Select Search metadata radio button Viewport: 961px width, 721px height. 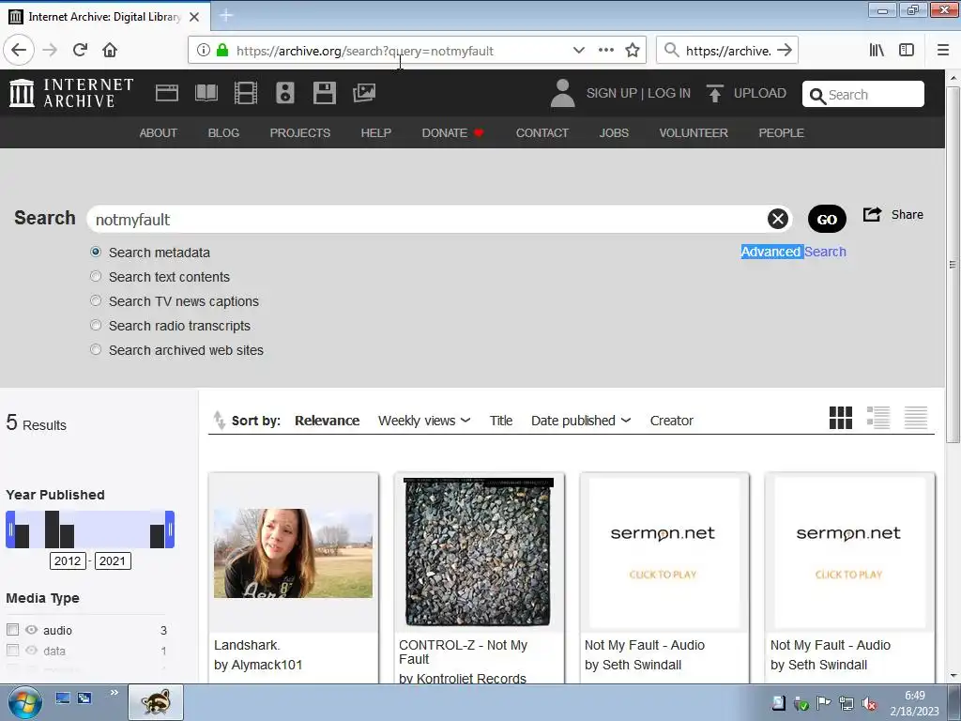coord(96,252)
